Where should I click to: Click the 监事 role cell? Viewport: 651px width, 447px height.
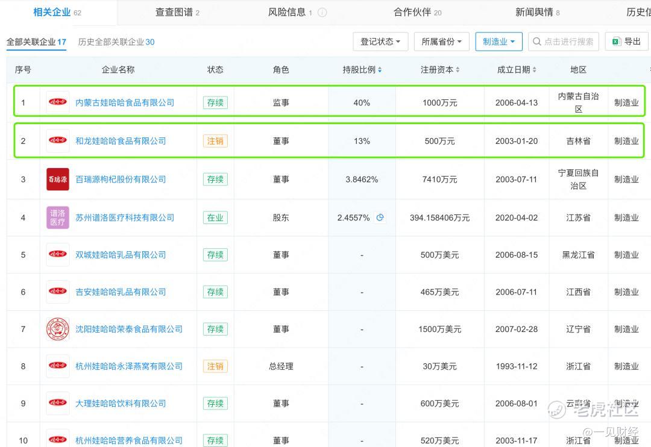281,102
